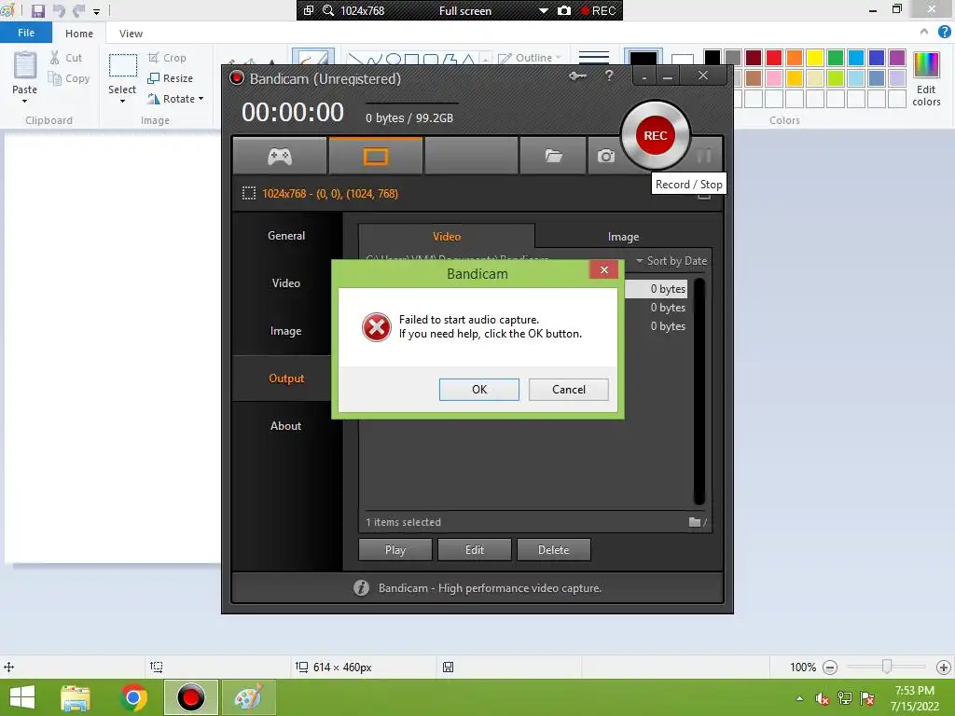
Task: Click Copy in Paint clipboard group
Action: (69, 78)
